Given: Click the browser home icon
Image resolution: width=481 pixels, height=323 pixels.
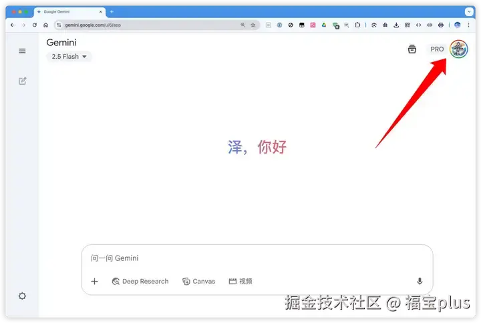Looking at the screenshot, I should coord(45,25).
